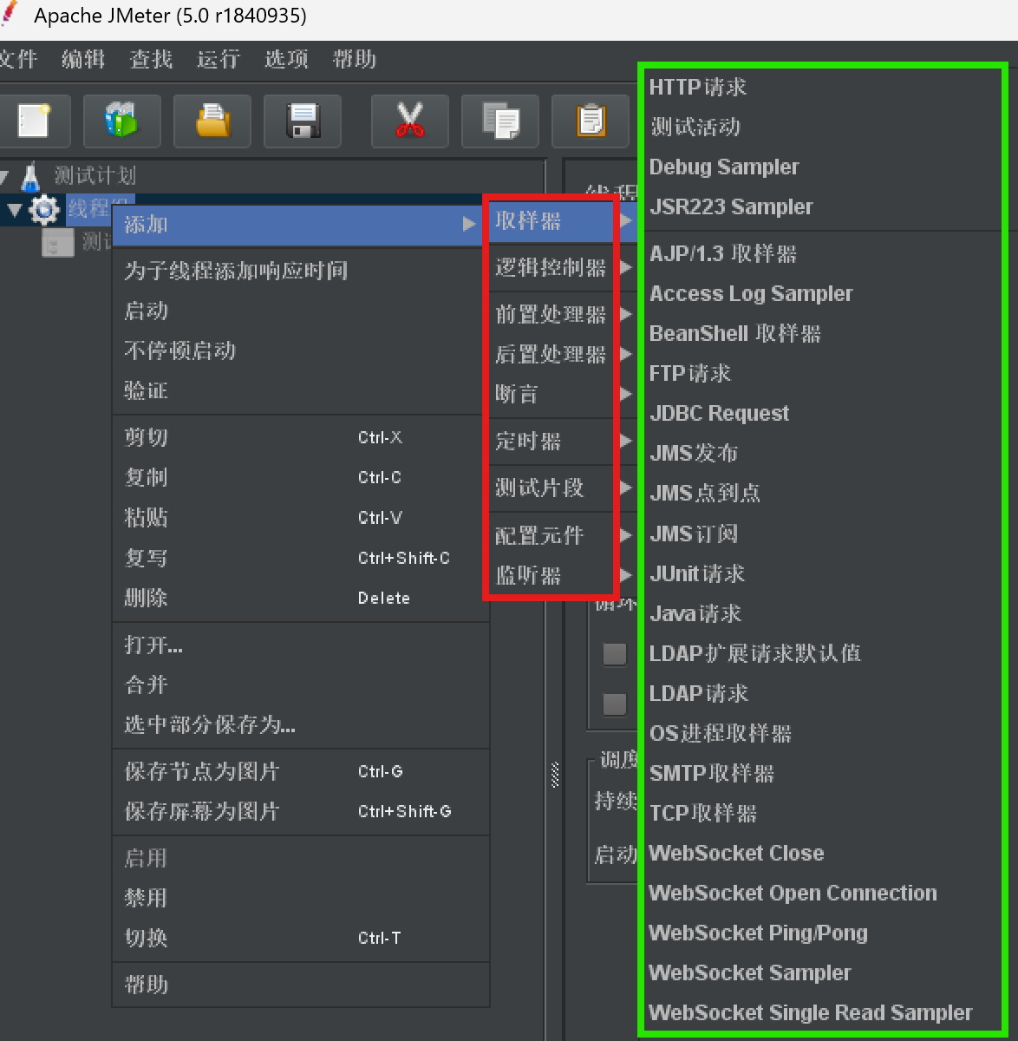Add a JMS发布 sampler
The image size is (1018, 1041).
pos(822,453)
